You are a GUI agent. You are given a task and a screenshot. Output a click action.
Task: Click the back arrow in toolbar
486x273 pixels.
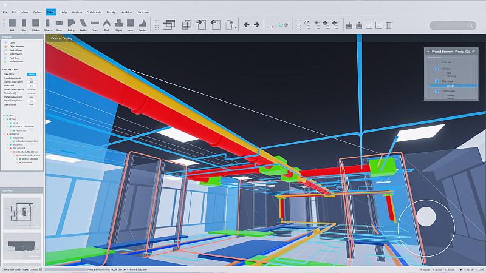tap(247, 25)
